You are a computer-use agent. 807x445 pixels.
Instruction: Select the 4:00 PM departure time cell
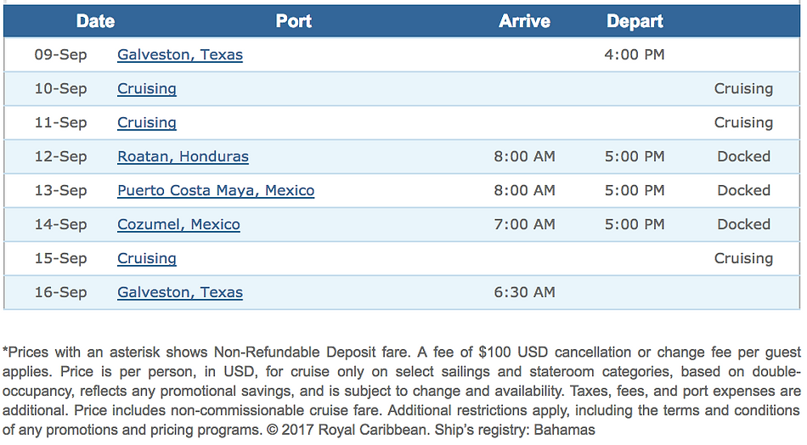pyautogui.click(x=635, y=54)
